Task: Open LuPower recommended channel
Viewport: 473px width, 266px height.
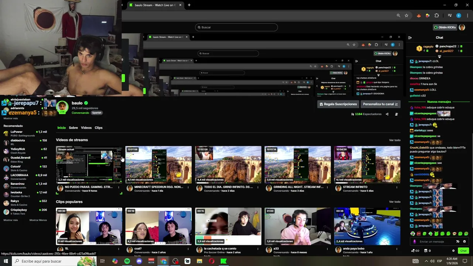Action: click(25, 133)
